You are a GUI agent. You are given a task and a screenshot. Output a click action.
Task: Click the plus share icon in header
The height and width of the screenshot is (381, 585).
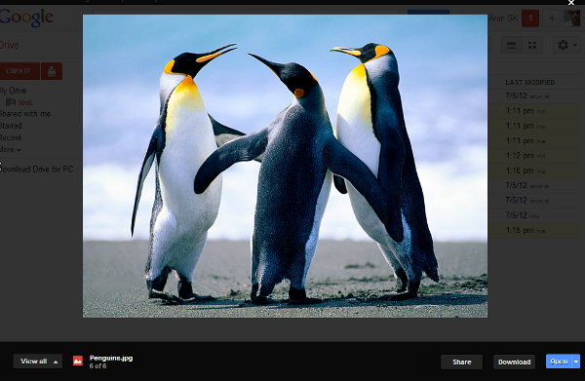(x=552, y=19)
